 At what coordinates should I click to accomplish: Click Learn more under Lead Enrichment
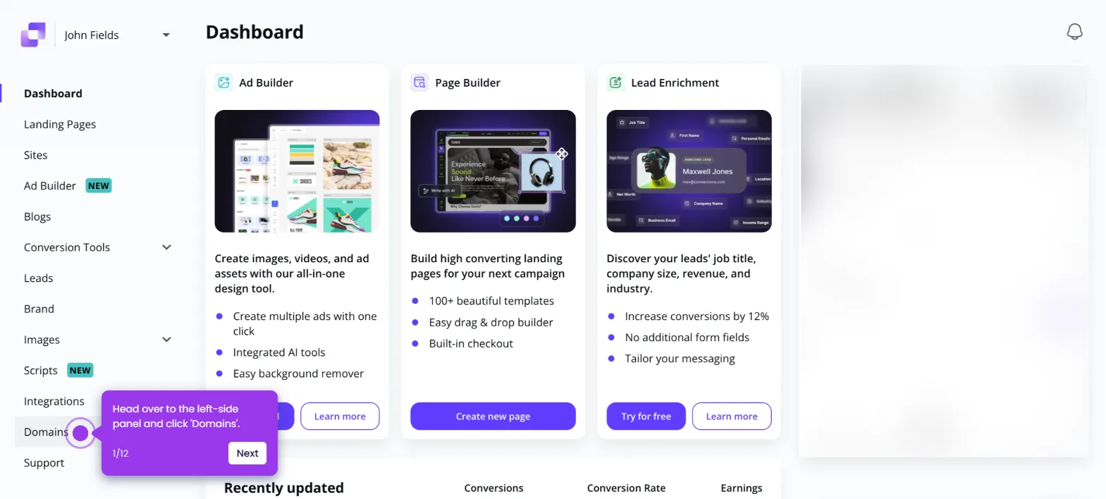pyautogui.click(x=732, y=416)
